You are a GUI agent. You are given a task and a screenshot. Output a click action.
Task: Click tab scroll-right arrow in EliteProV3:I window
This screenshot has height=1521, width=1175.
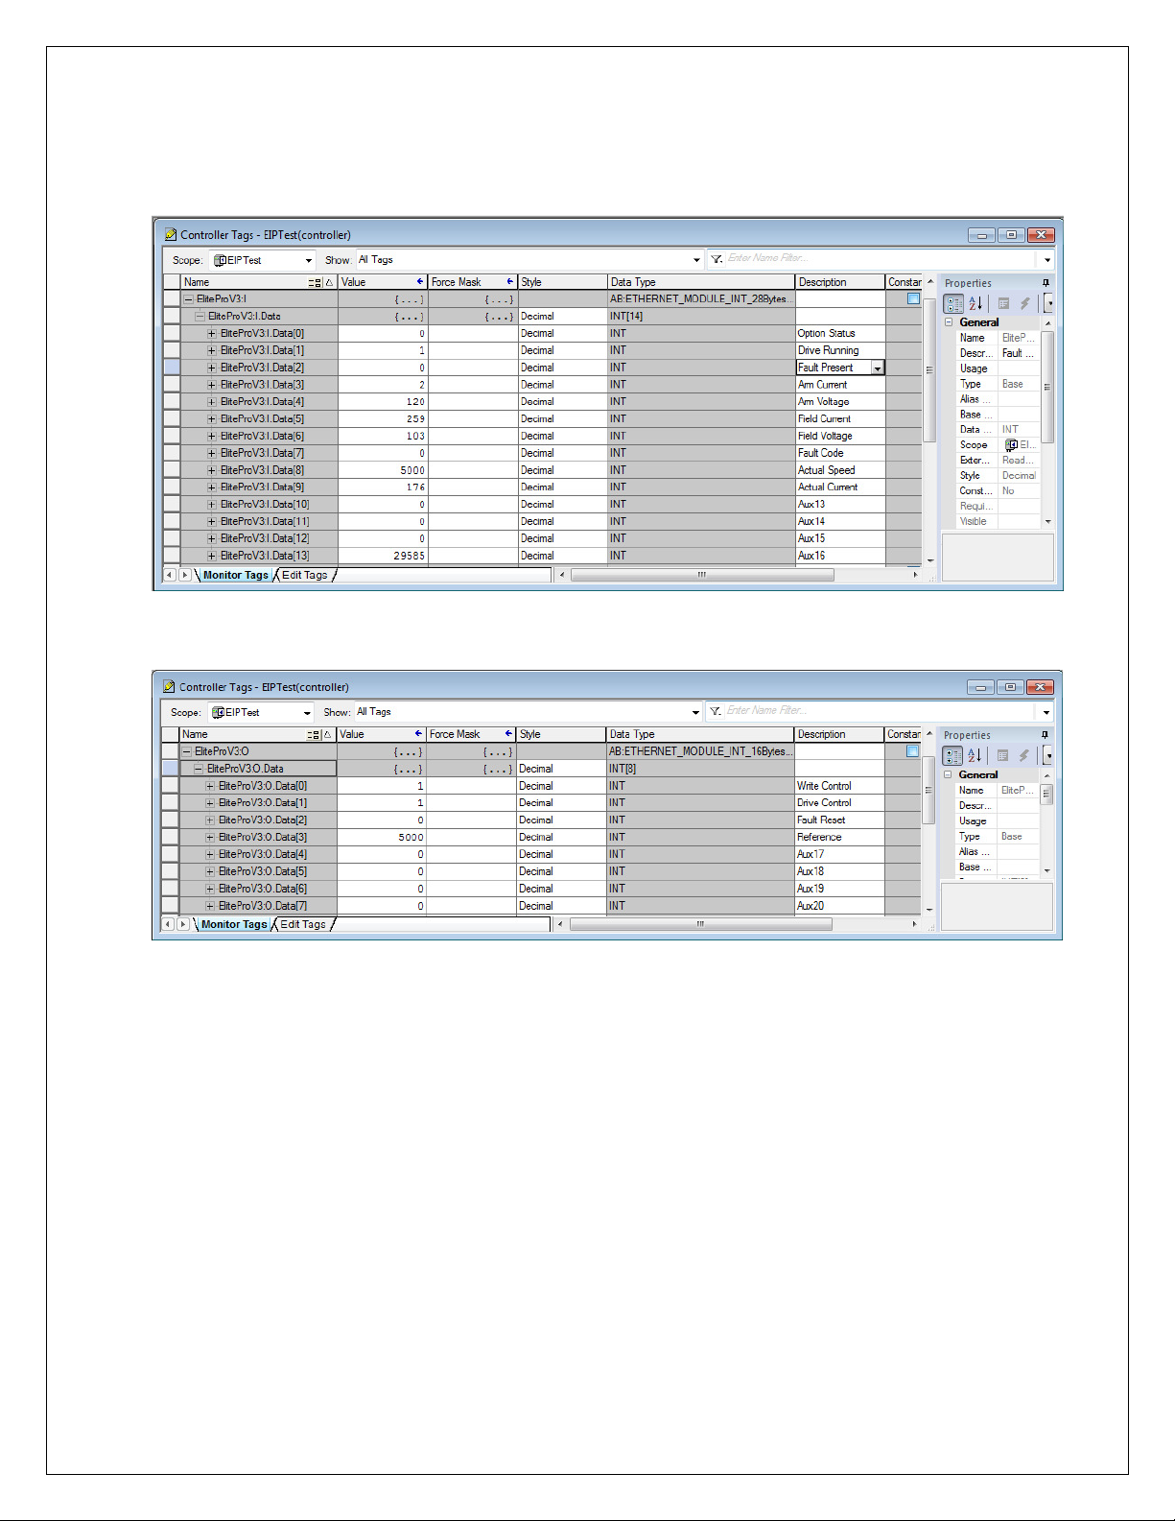(x=185, y=575)
